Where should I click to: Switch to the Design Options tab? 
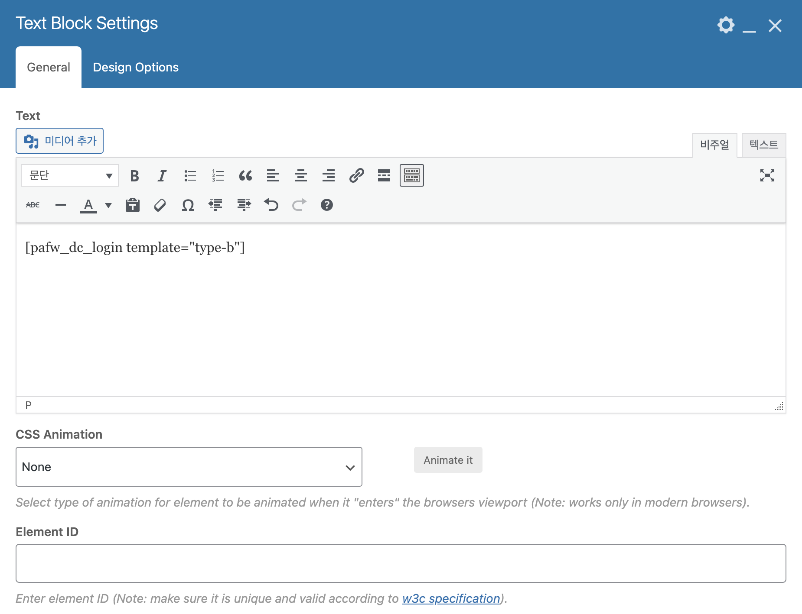[136, 67]
